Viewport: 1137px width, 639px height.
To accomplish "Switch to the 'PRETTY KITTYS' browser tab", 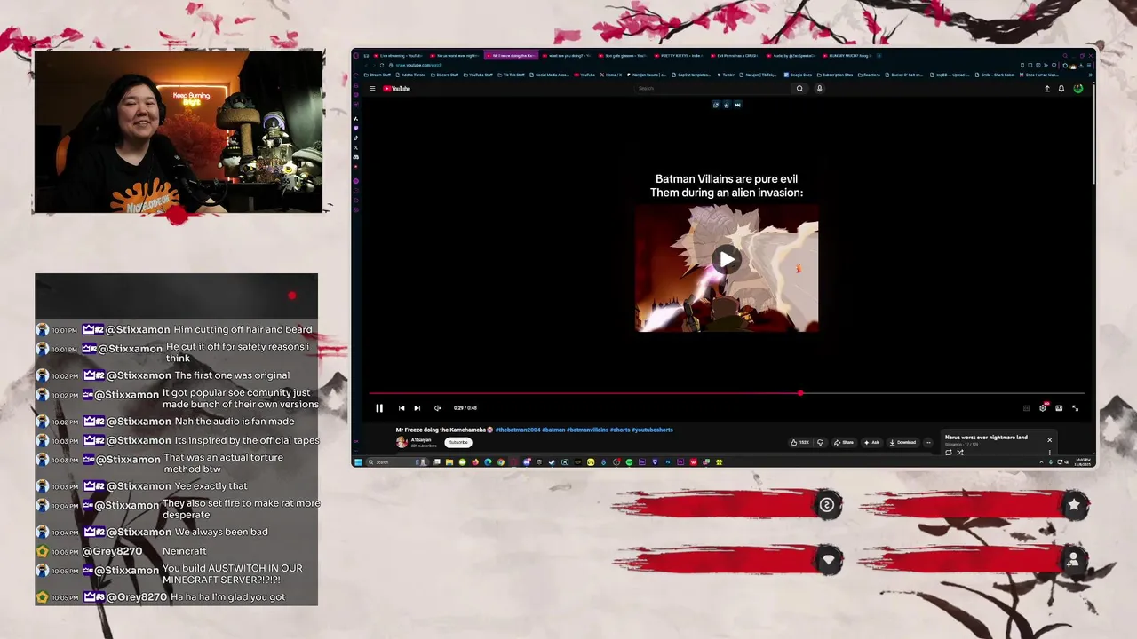I will (680, 56).
